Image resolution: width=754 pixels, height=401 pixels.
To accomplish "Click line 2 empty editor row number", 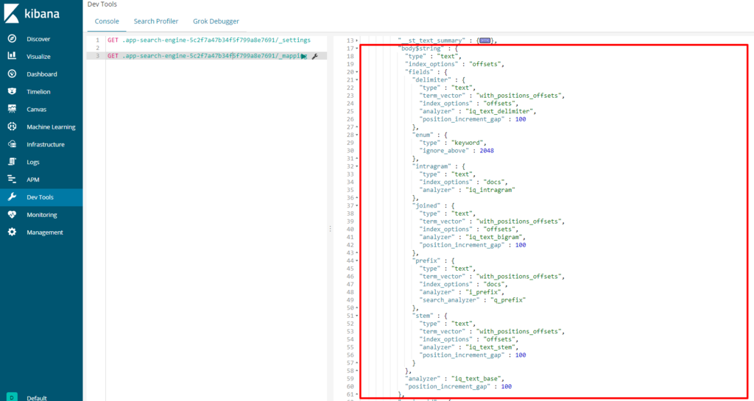I will [98, 49].
